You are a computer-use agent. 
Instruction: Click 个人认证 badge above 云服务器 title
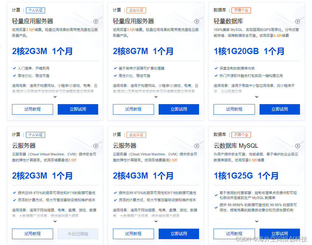tap(35, 135)
